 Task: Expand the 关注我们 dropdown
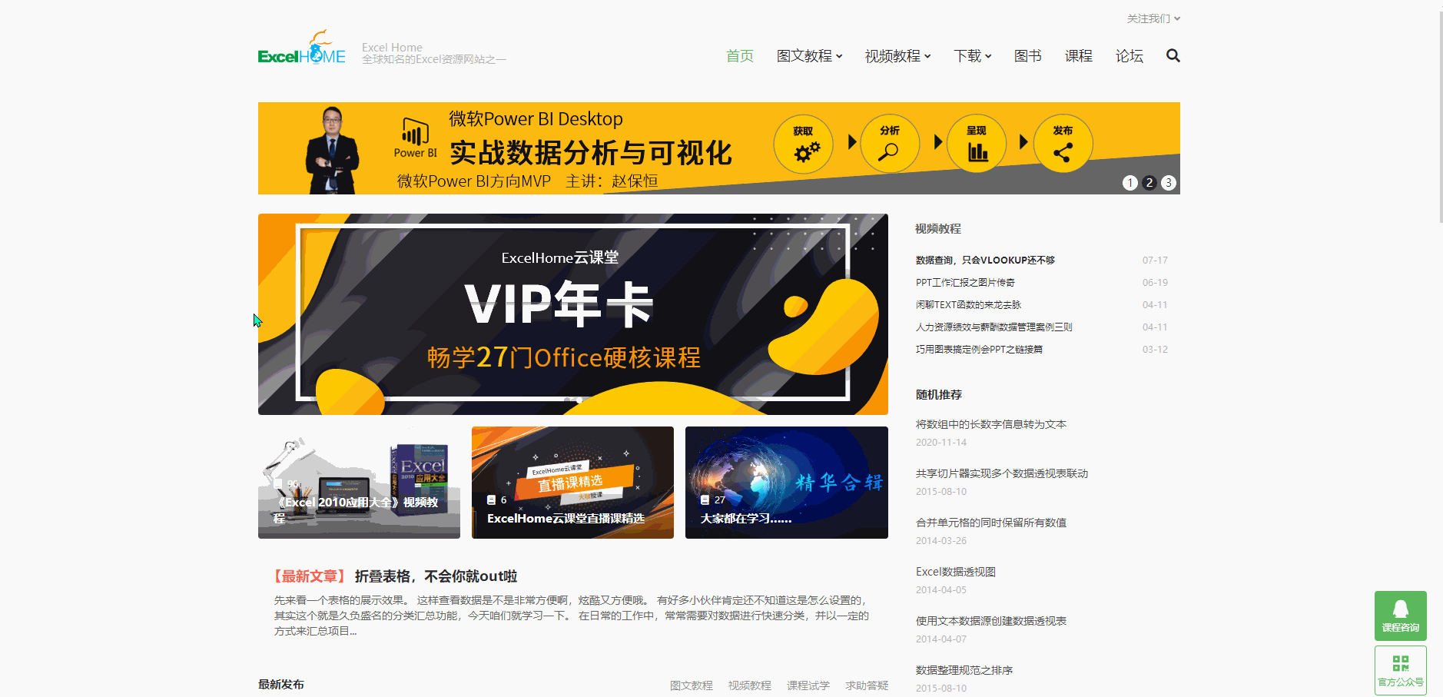[1153, 18]
